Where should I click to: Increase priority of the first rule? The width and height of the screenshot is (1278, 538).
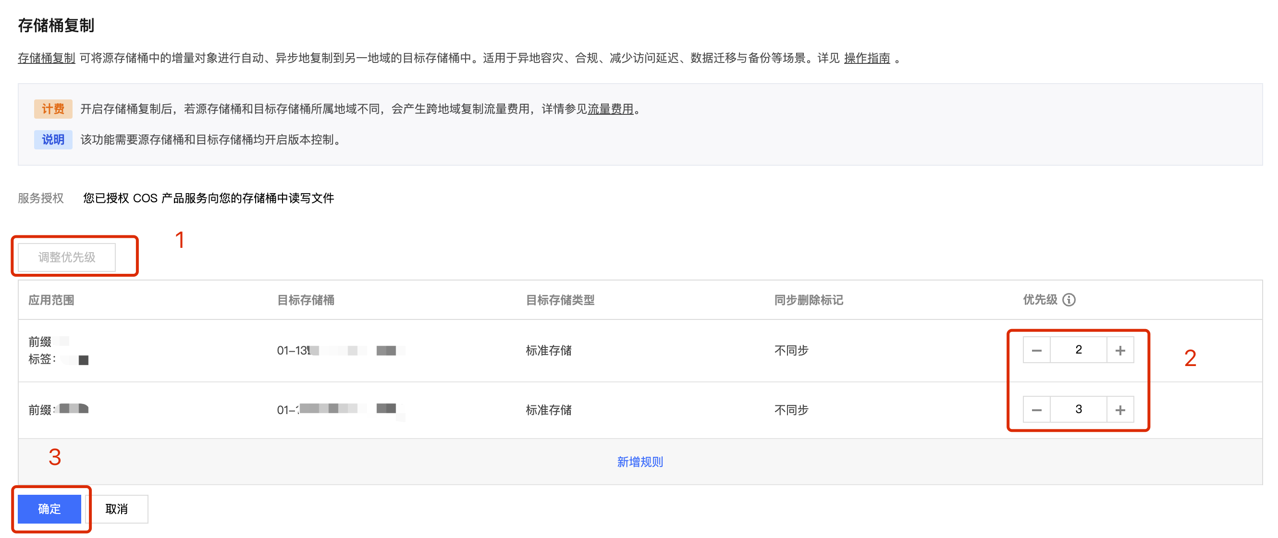[1120, 351]
